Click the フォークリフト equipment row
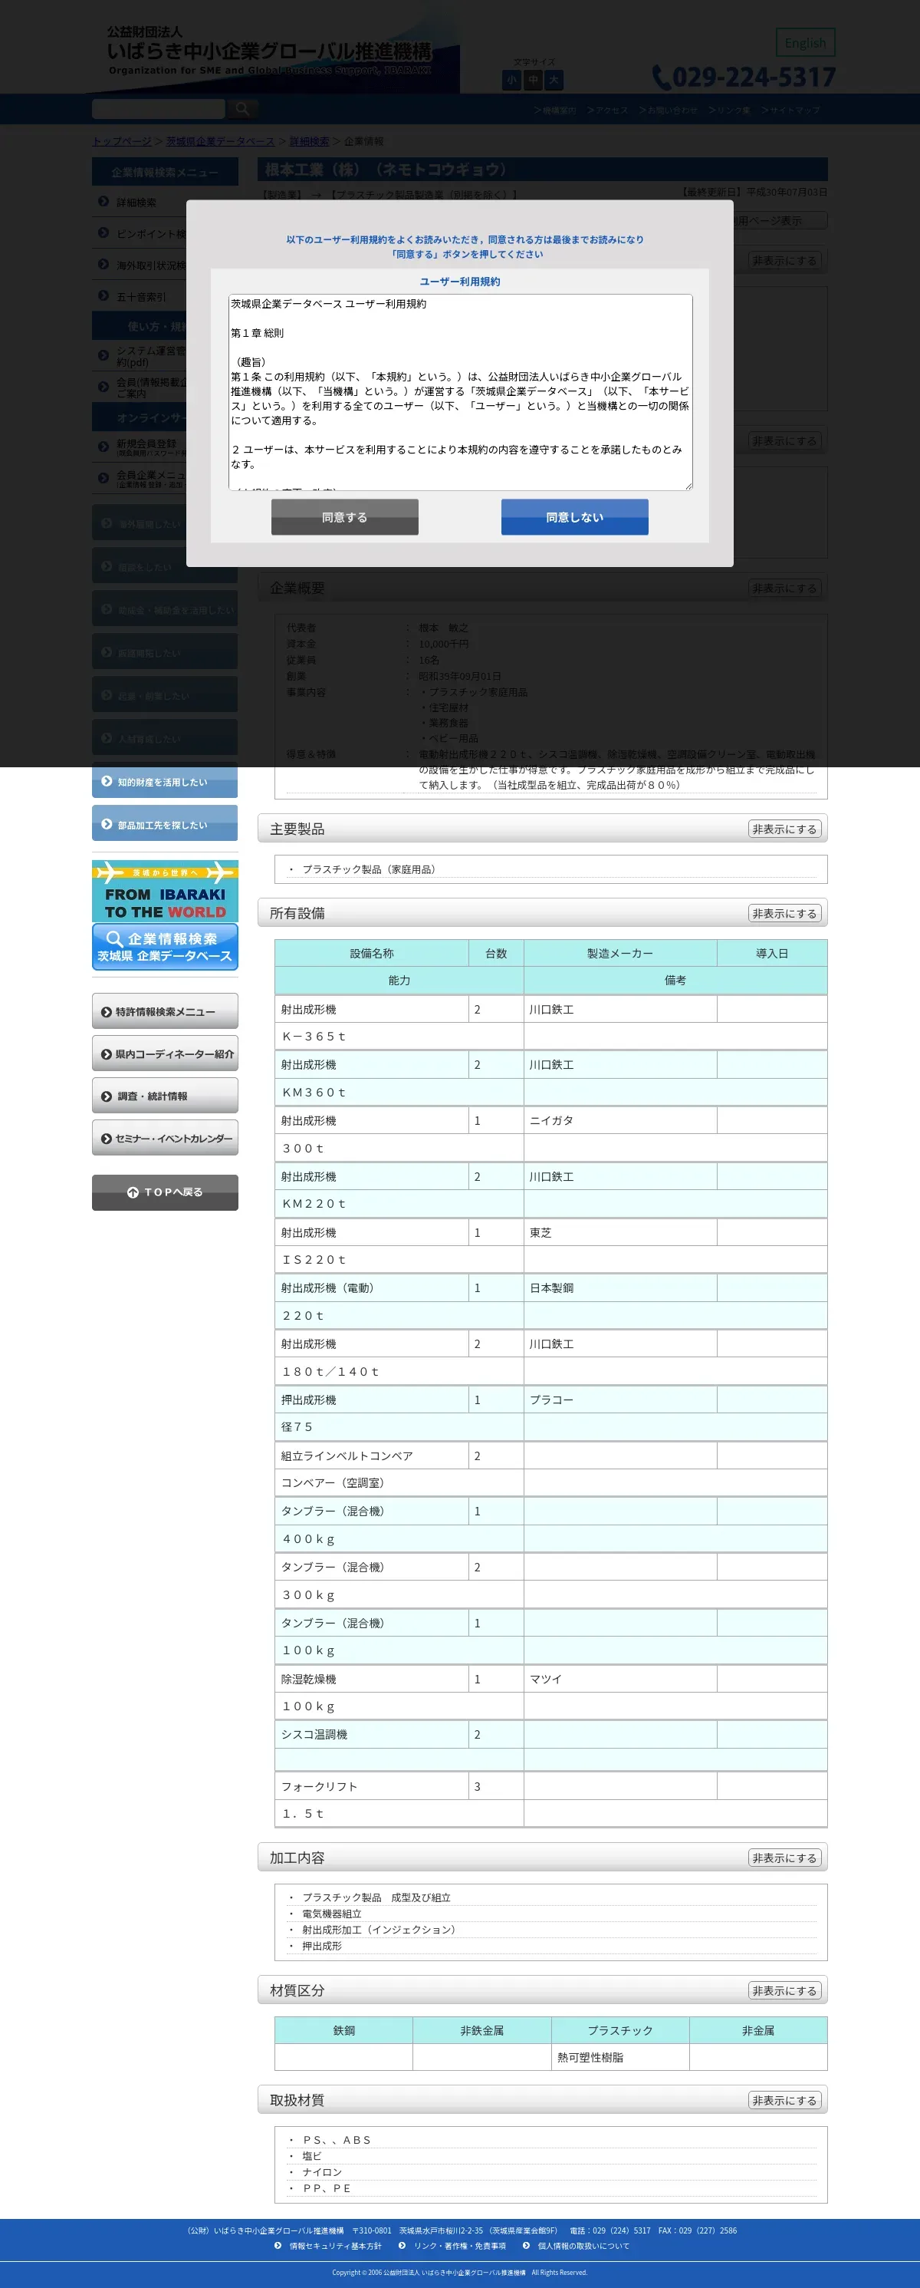Viewport: 920px width, 2288px height. click(551, 1786)
